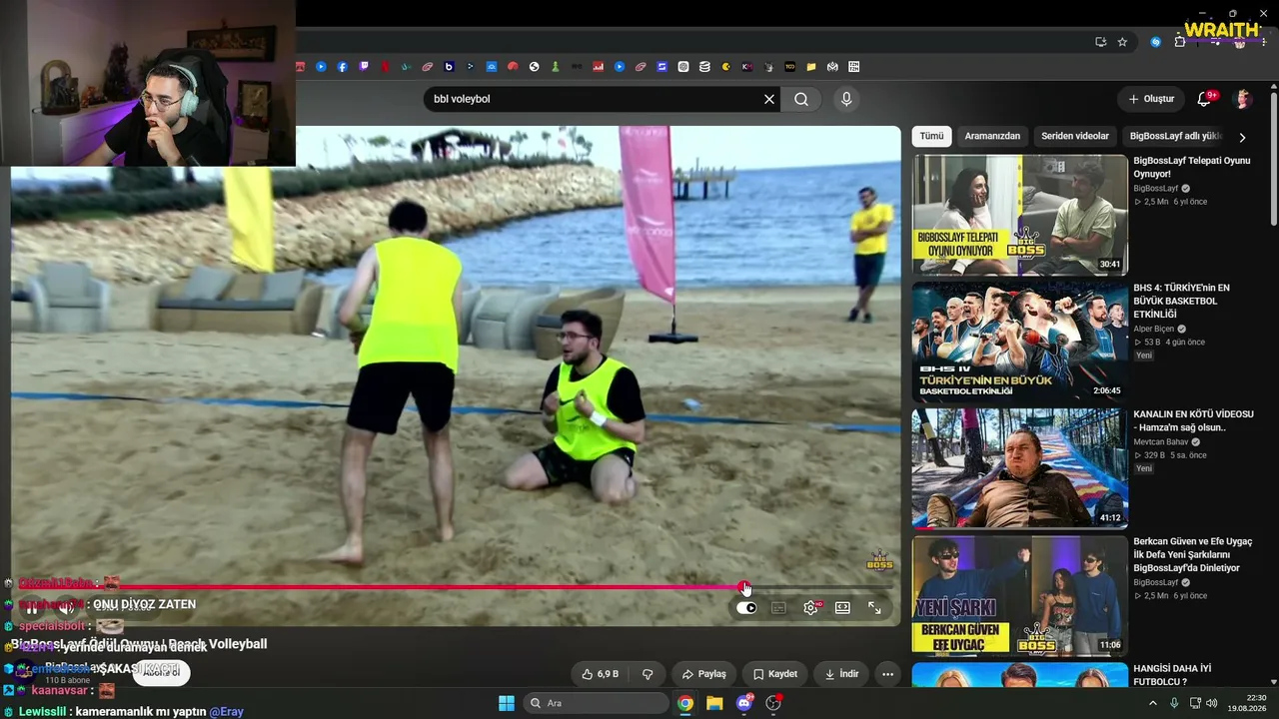Open File Explorer from the taskbar
This screenshot has width=1279, height=719.
(714, 703)
